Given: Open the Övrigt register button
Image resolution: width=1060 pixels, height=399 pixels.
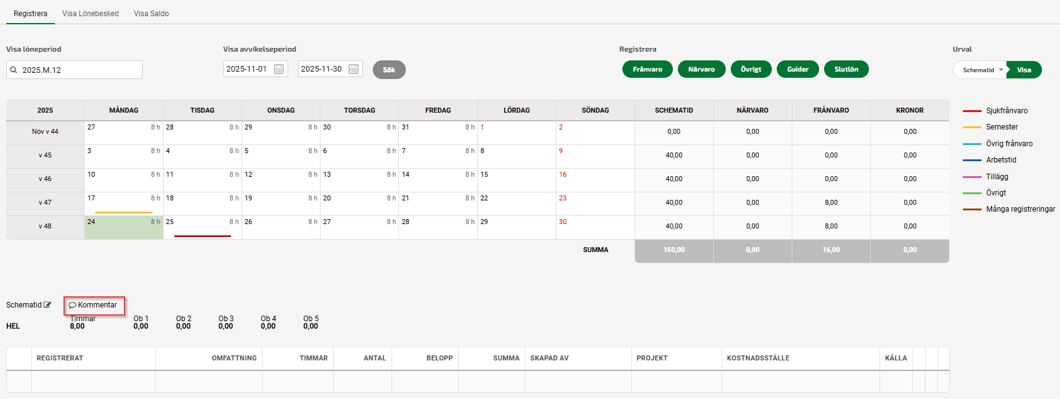Looking at the screenshot, I should [x=751, y=70].
